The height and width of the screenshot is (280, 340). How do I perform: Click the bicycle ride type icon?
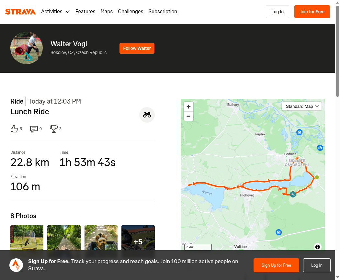click(147, 115)
